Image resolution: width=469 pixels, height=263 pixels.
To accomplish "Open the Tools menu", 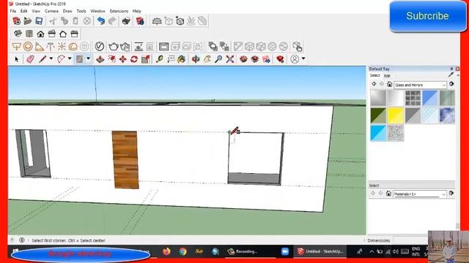I will tap(81, 11).
